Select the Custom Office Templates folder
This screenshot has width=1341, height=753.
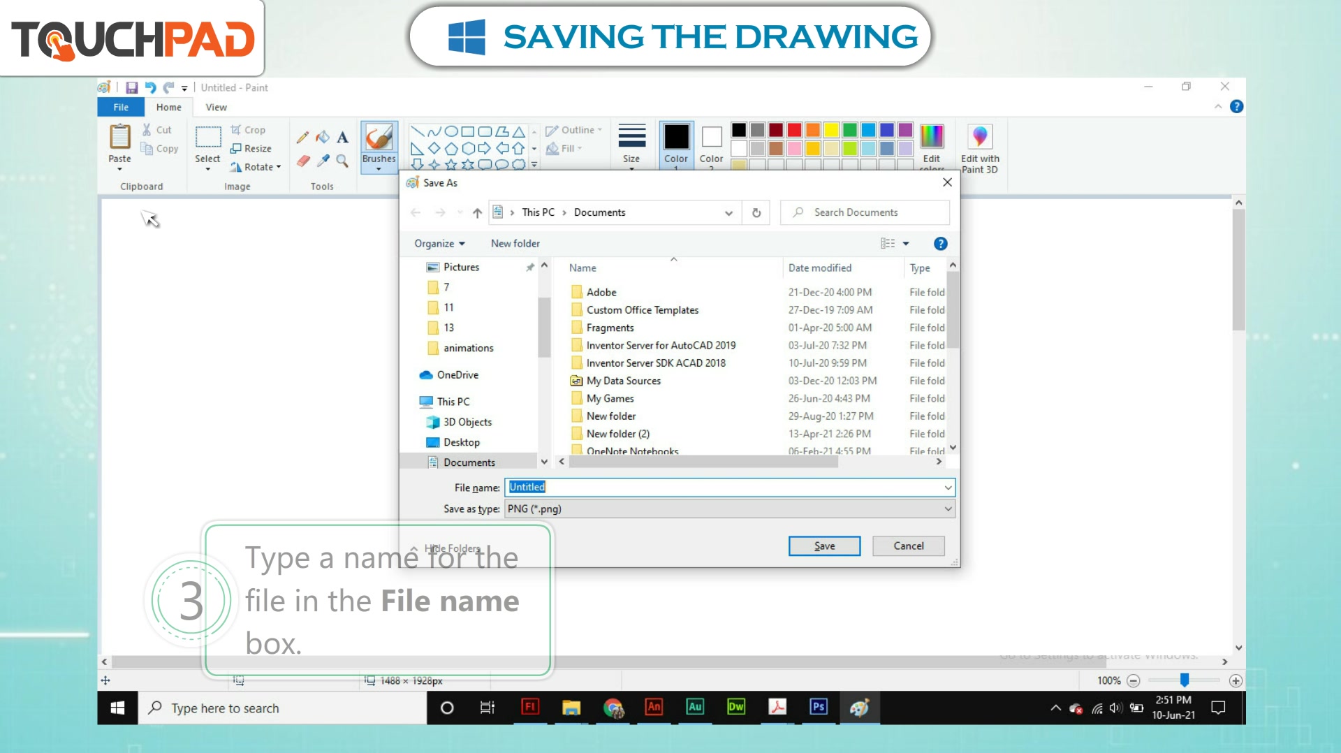[643, 310]
